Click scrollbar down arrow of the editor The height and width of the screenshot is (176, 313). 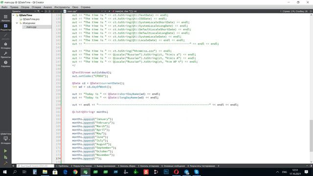(311, 162)
